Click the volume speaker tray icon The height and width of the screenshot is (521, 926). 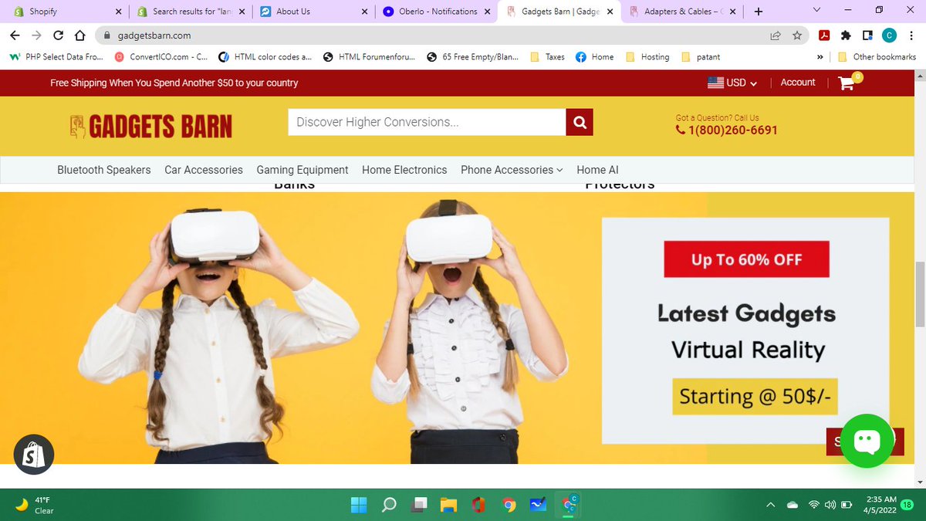830,505
